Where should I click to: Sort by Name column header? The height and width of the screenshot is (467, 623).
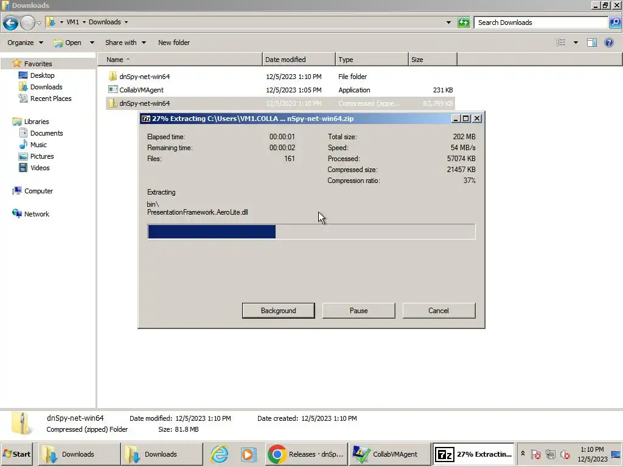(180, 60)
